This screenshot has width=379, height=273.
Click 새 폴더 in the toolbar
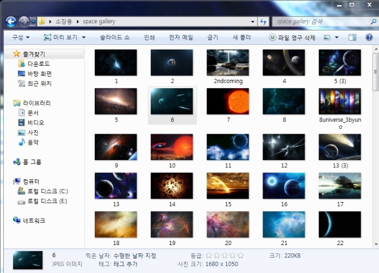point(241,38)
